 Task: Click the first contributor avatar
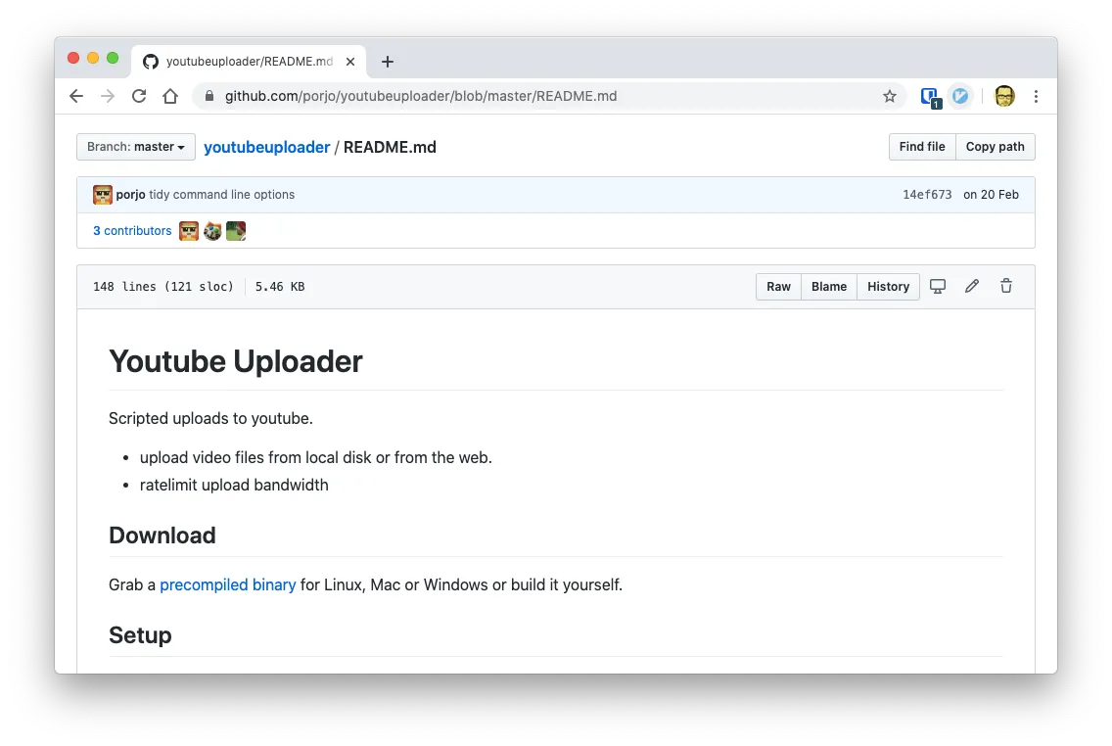[x=189, y=230]
